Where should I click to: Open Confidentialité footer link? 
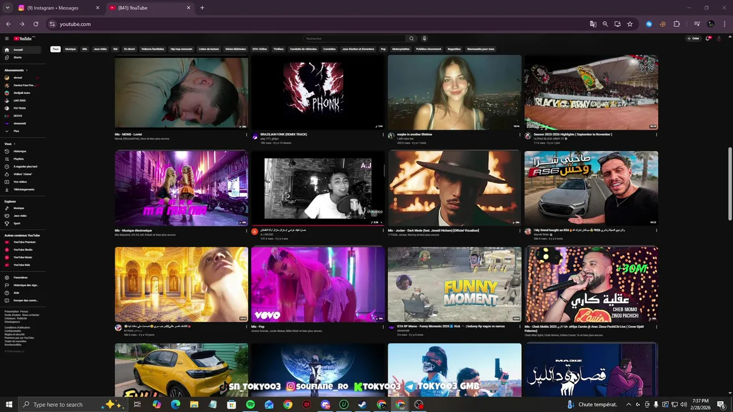click(x=13, y=331)
